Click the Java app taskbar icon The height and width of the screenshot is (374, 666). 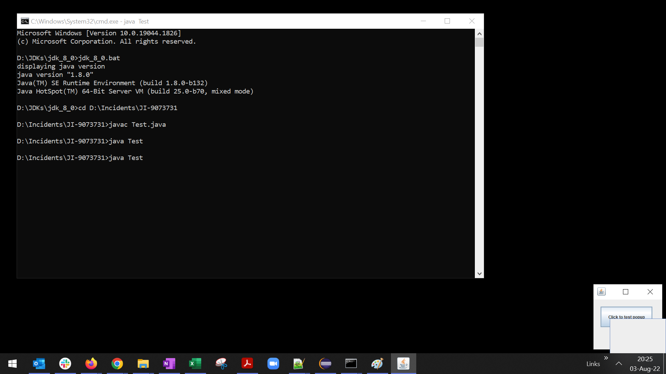click(x=403, y=364)
